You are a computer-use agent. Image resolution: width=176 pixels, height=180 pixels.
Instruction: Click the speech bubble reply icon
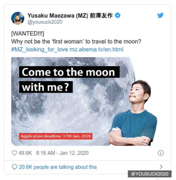pos(14,167)
